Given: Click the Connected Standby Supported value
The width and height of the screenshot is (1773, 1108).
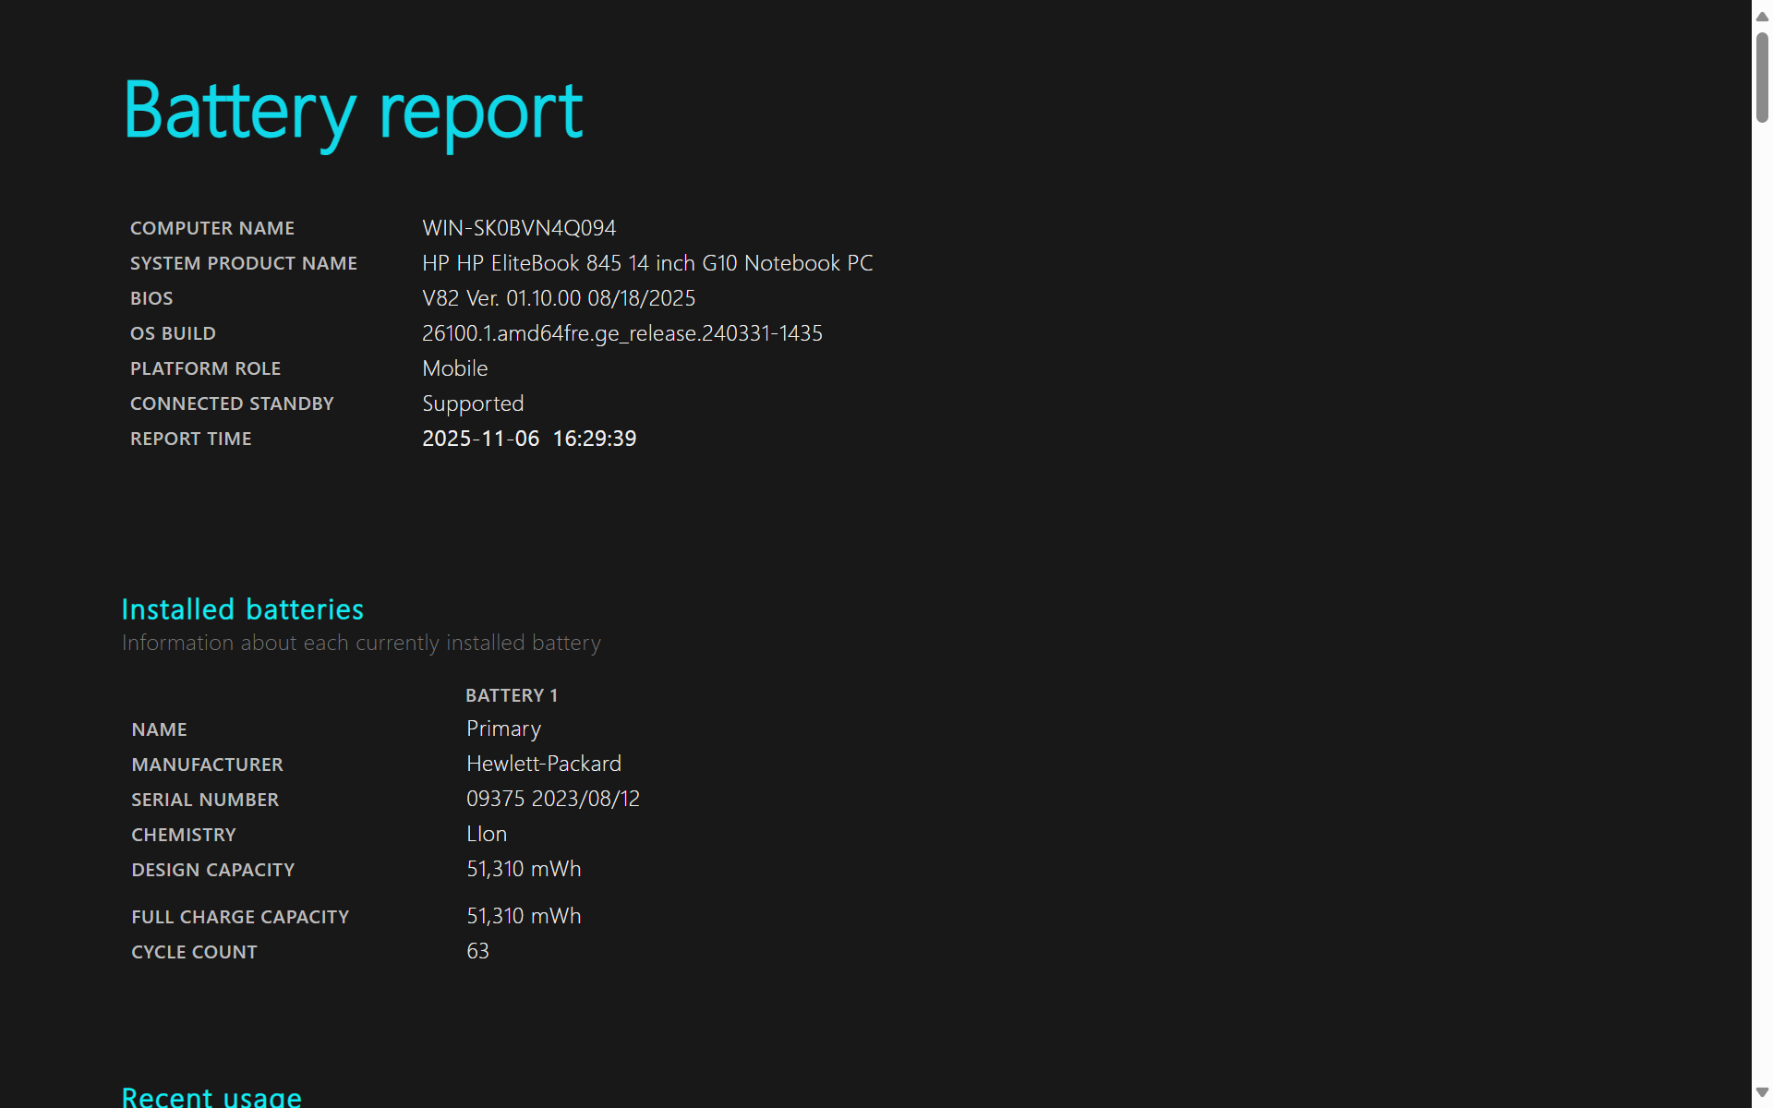Looking at the screenshot, I should point(473,403).
